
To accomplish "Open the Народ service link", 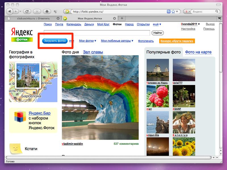I will 129,24.
